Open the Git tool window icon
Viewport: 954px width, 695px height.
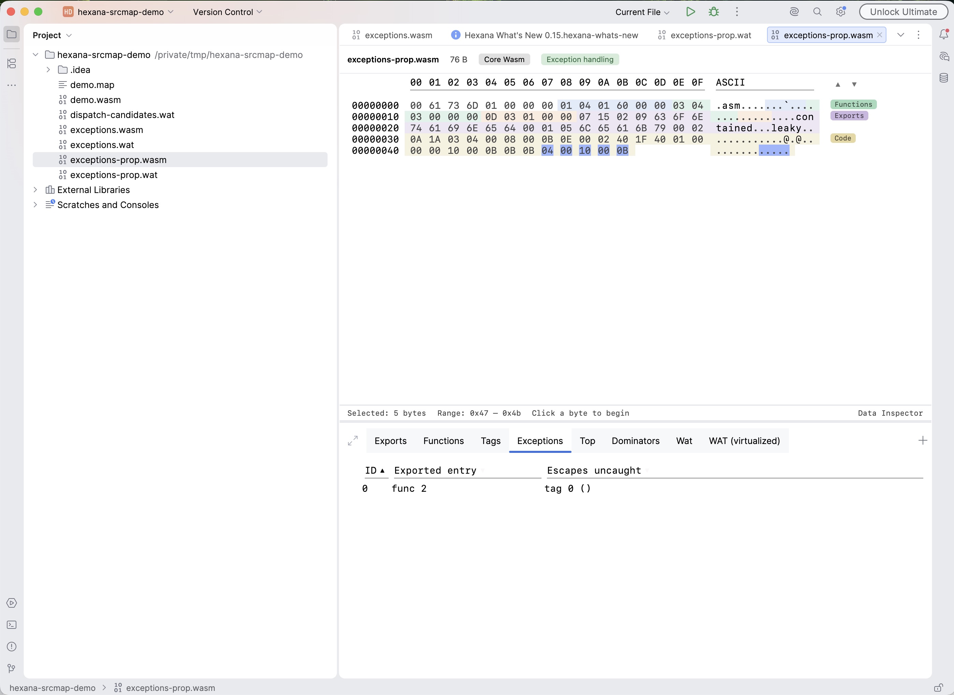[x=12, y=668]
